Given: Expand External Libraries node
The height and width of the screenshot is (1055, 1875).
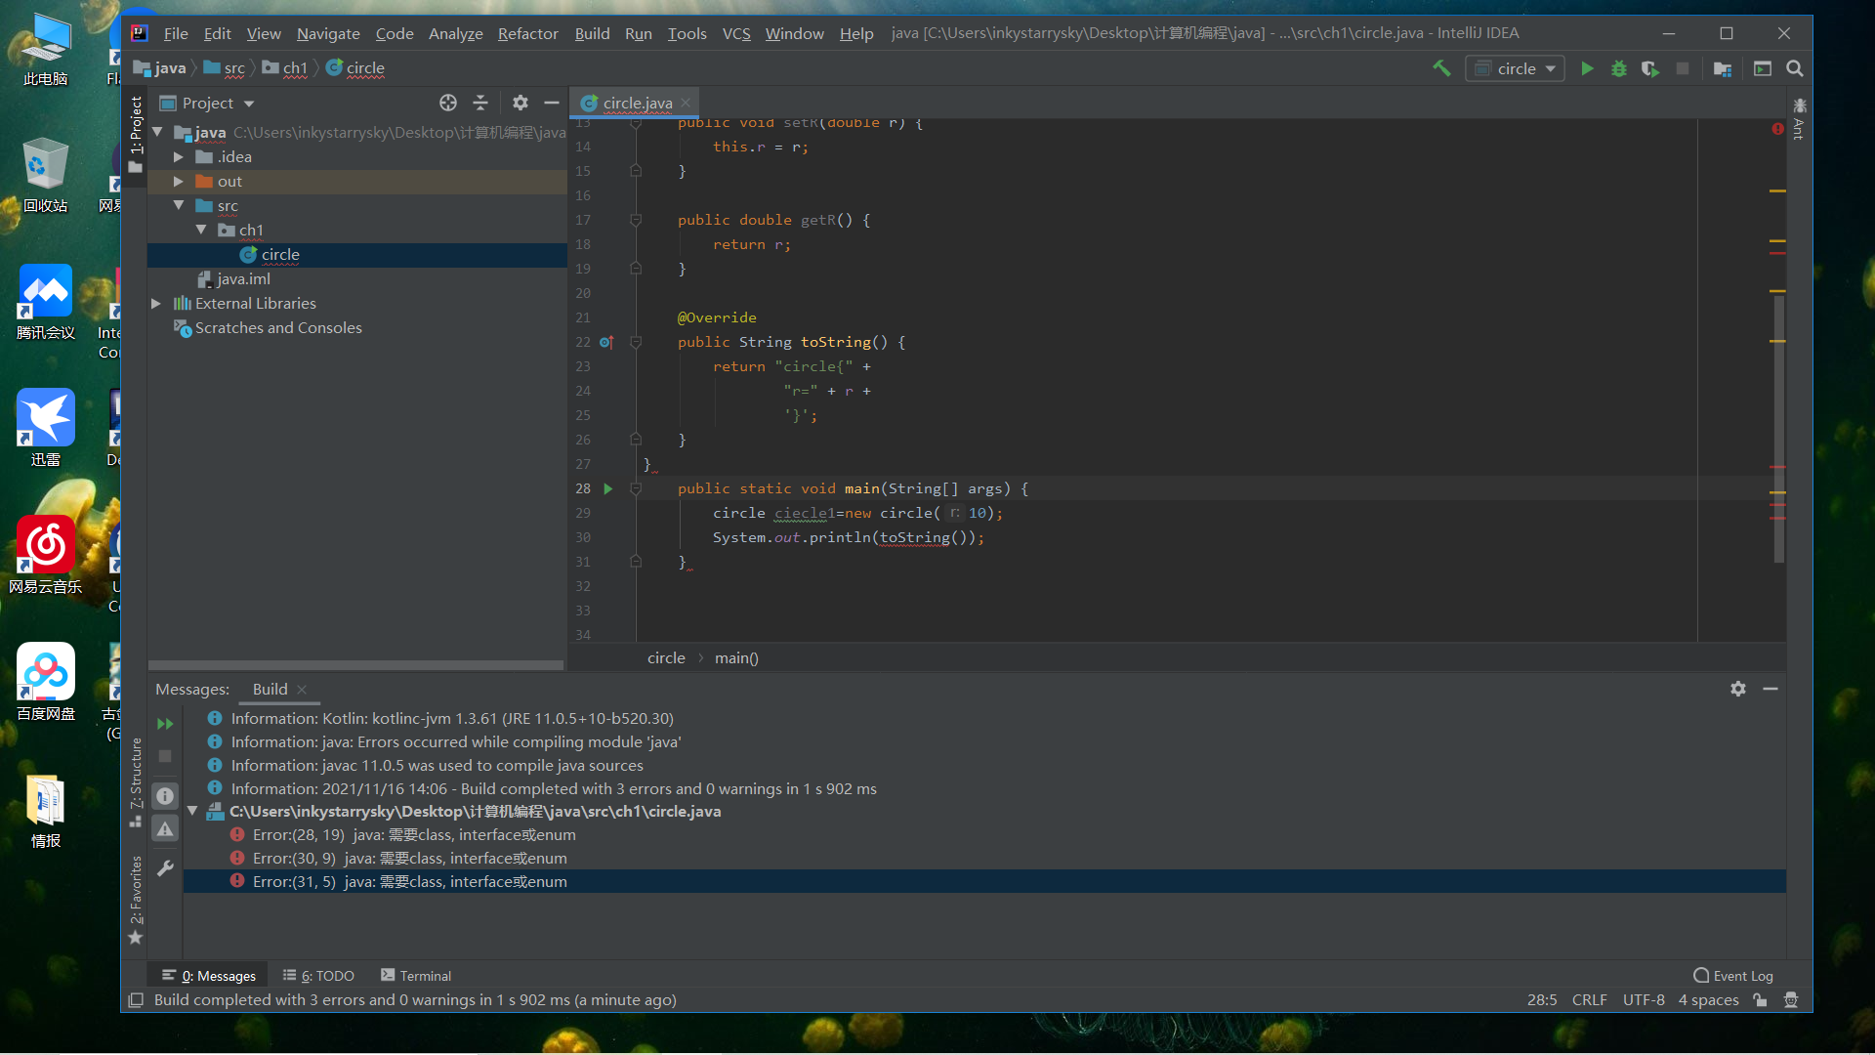Looking at the screenshot, I should [x=156, y=304].
